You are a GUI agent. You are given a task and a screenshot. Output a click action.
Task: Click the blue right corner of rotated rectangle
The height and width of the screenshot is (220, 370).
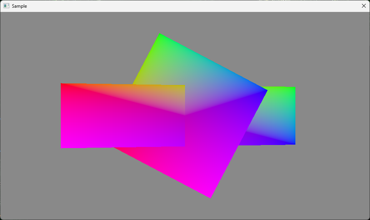[x=265, y=91]
